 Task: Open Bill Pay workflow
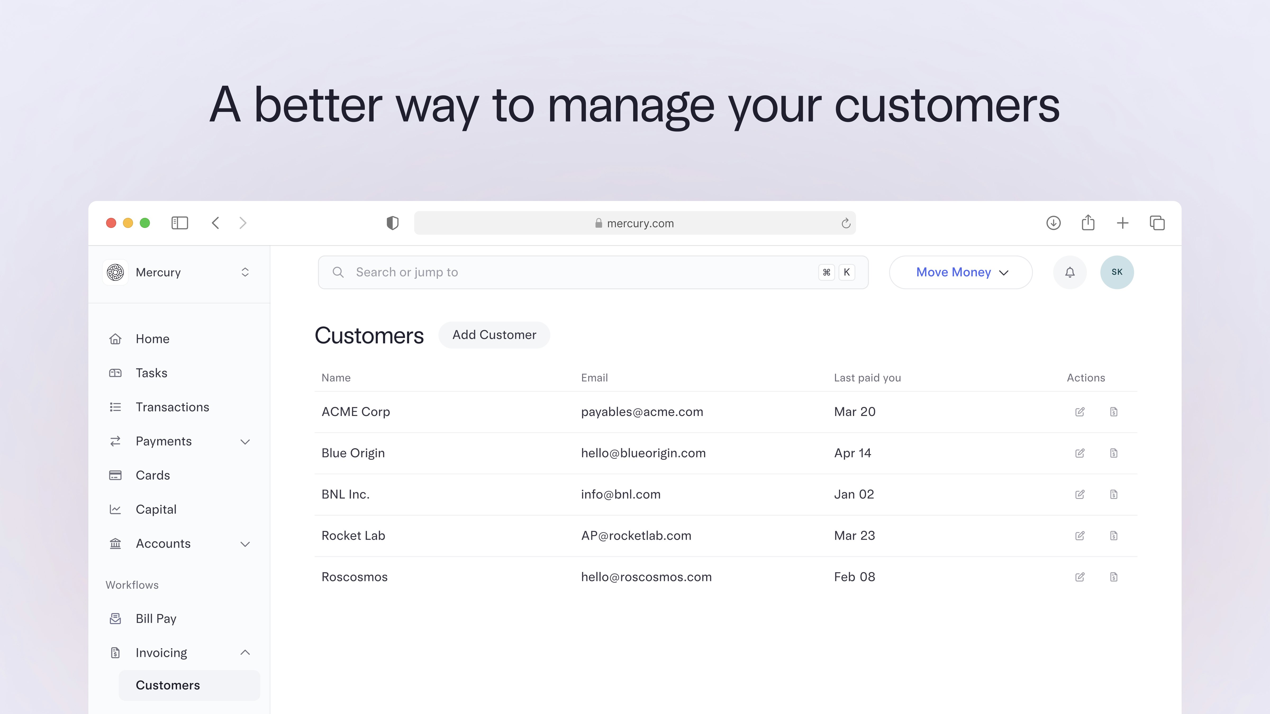click(156, 619)
